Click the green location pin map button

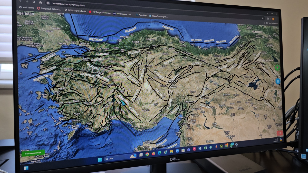pyautogui.click(x=277, y=68)
